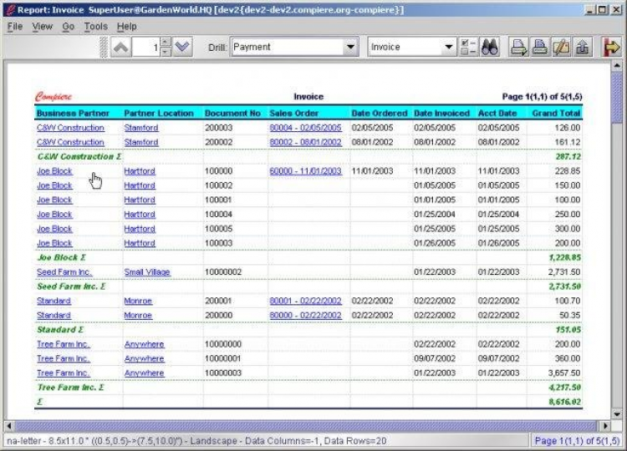Open the Drill Payment dropdown
The height and width of the screenshot is (451, 627).
tap(350, 47)
